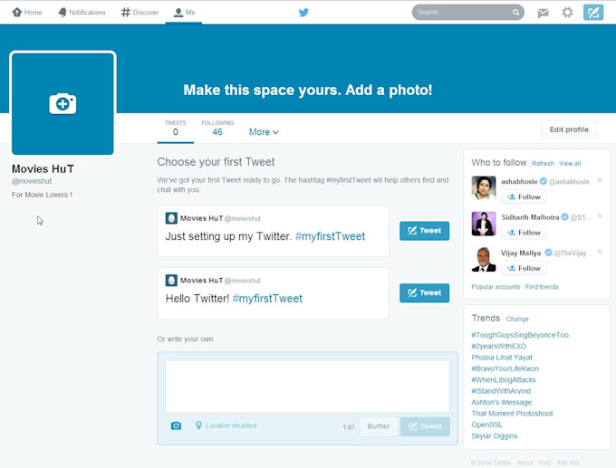Dismiss the Vijay Mallya suggestion
Screen dimensions: 616x468
600,252
